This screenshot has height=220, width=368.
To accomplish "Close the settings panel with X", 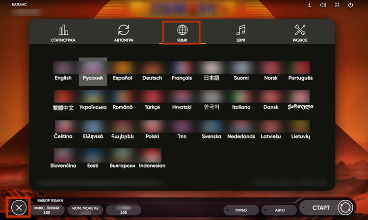I will tap(19, 208).
